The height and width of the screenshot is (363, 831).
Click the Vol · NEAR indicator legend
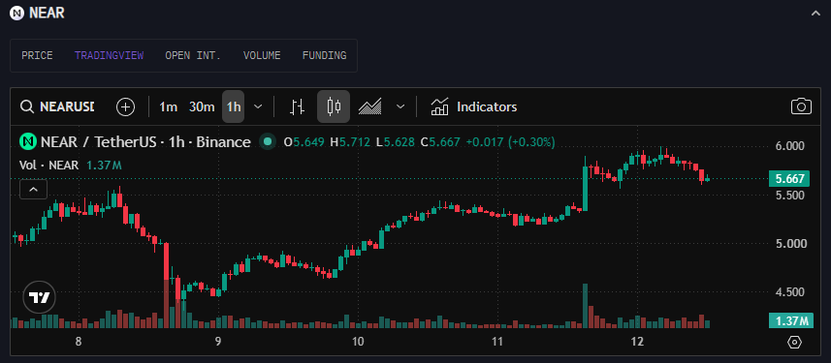click(48, 166)
